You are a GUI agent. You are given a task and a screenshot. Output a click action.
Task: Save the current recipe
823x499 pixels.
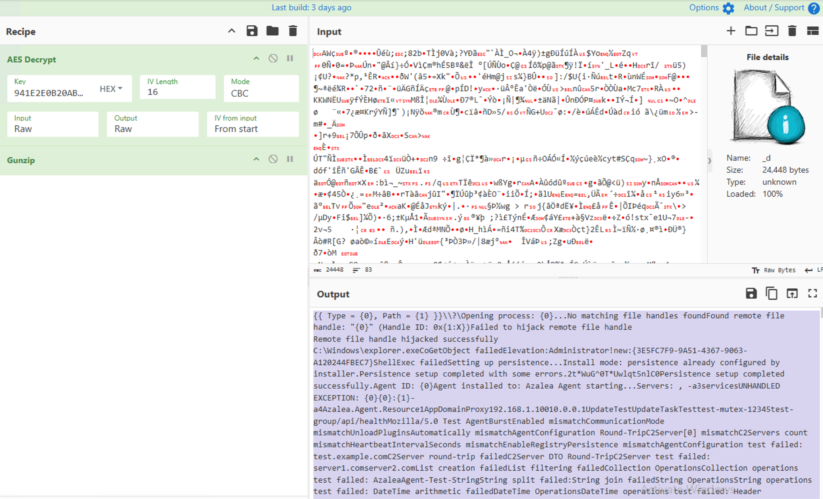[252, 31]
